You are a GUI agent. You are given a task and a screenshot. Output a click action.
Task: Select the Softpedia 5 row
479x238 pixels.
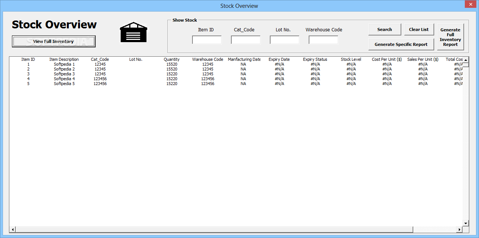tap(112, 84)
